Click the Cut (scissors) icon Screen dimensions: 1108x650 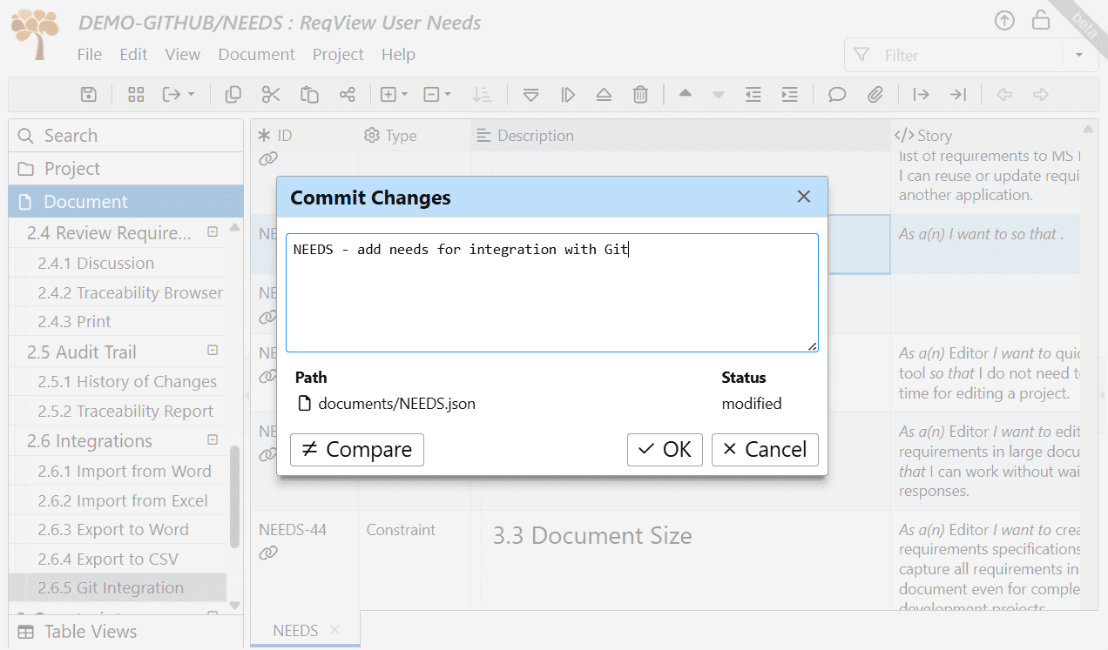271,94
